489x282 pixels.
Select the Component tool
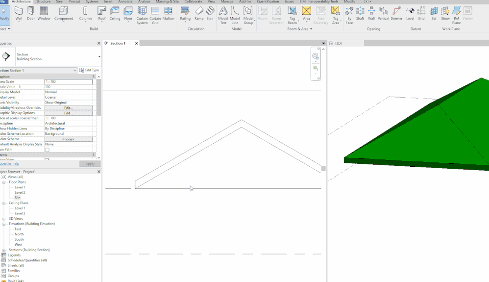point(64,14)
